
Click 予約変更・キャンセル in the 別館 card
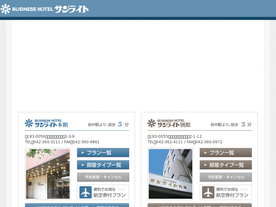(x=226, y=177)
